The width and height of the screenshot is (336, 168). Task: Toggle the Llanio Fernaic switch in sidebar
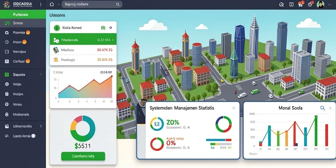[33, 136]
